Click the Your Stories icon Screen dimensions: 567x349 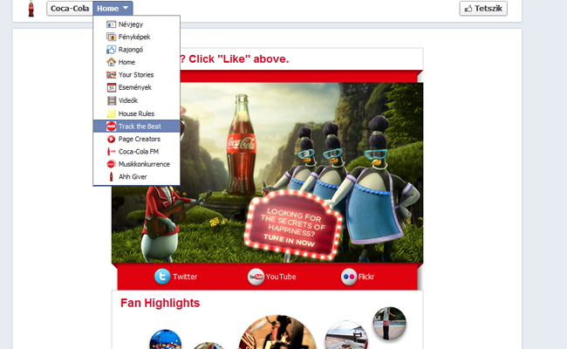tap(111, 75)
